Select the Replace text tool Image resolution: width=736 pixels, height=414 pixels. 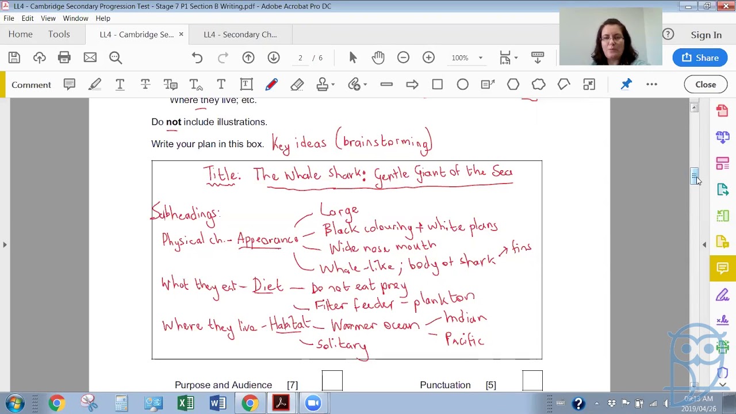point(171,85)
